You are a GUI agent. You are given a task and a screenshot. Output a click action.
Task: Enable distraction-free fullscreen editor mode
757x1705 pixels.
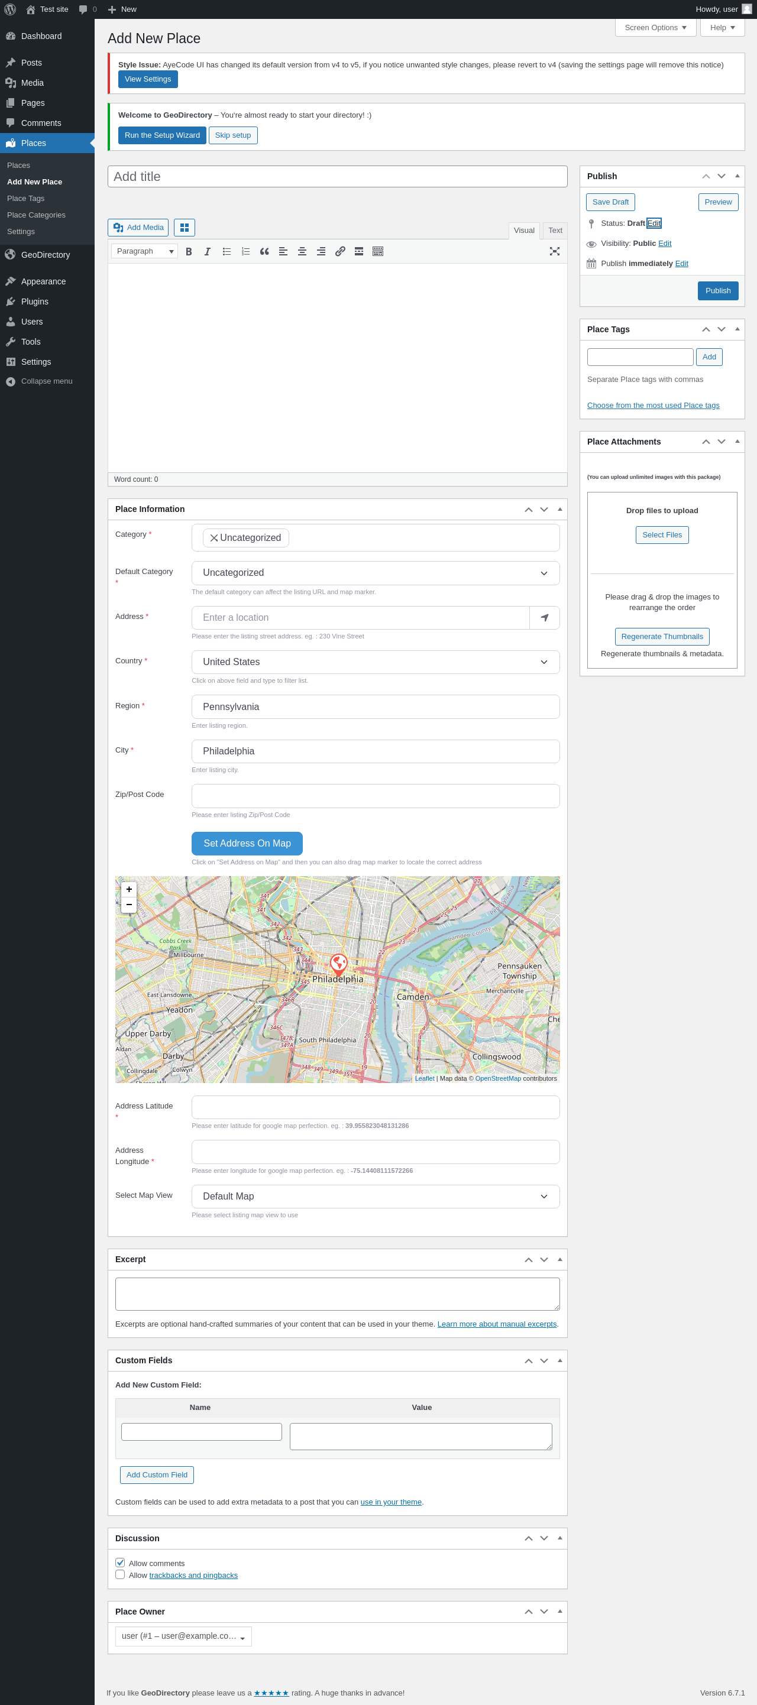[x=554, y=251]
